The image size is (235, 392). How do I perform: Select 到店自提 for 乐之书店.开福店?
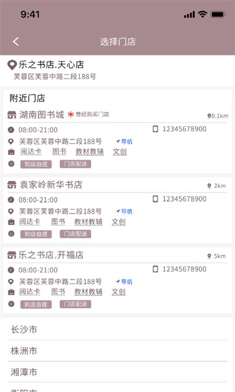click(36, 304)
